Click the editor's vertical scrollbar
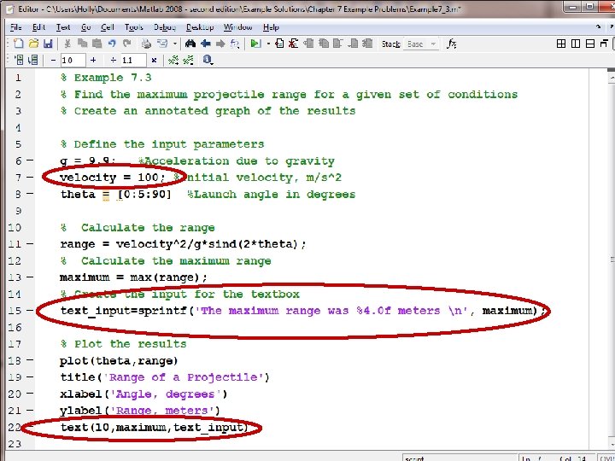 pyautogui.click(x=611, y=259)
